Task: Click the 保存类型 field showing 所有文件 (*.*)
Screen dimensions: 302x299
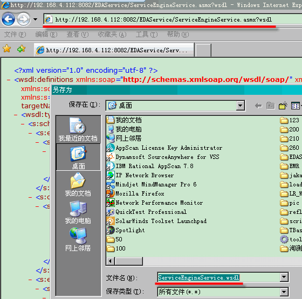Action: 218,292
